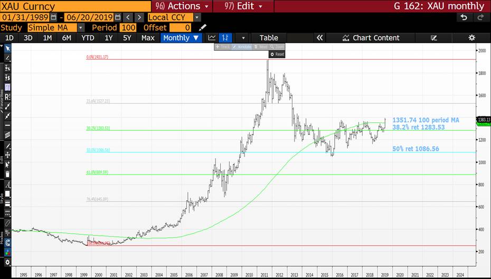Screen dimensions: 491x279
Task: Collapse panel with the double chevron
Action: 319,38
